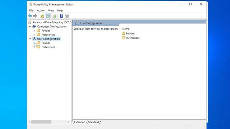The height and width of the screenshot is (129, 230).
Task: Click the Back arrow toolbar icon
Action: (30, 16)
